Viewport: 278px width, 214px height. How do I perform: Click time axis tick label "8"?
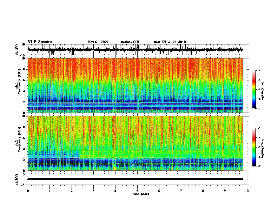(x=203, y=191)
